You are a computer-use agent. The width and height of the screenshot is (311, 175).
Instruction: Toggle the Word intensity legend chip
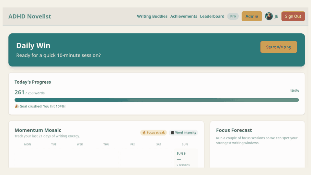183,133
